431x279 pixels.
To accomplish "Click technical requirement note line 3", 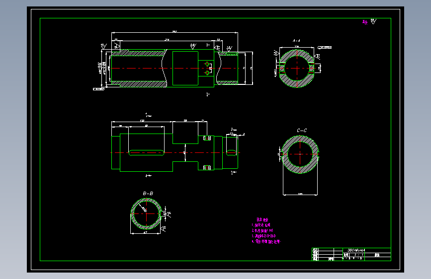I will (263, 236).
